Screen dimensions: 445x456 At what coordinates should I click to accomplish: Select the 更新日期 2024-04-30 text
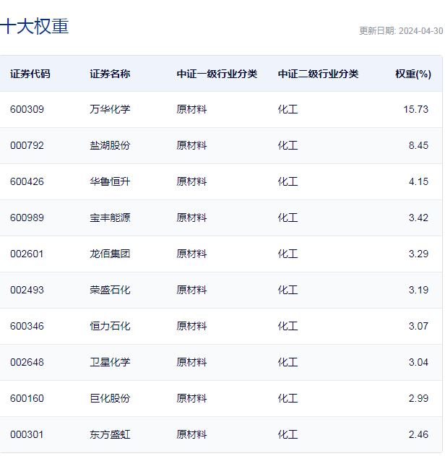(x=401, y=31)
